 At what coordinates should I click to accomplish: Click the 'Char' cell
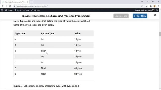43,51
